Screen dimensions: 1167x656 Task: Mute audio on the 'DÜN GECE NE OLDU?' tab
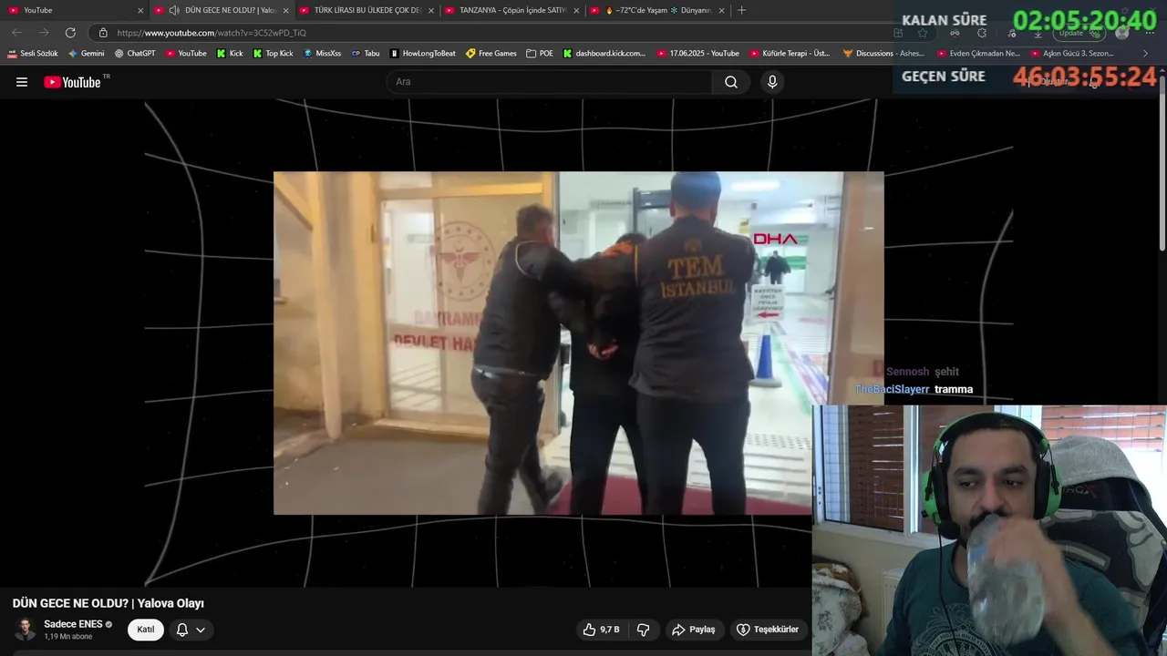click(x=174, y=11)
